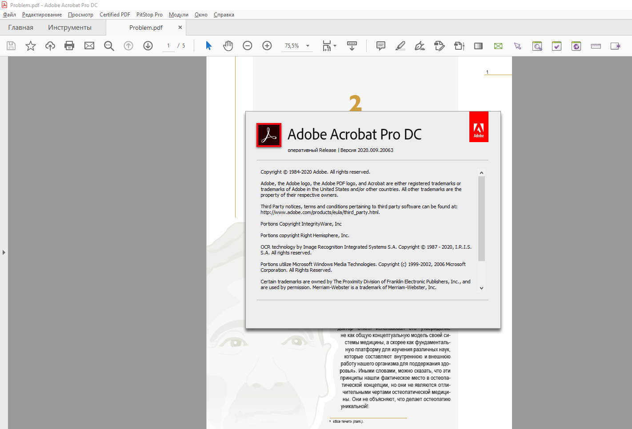This screenshot has width=632, height=429.
Task: Click the current page number field
Action: 168,46
